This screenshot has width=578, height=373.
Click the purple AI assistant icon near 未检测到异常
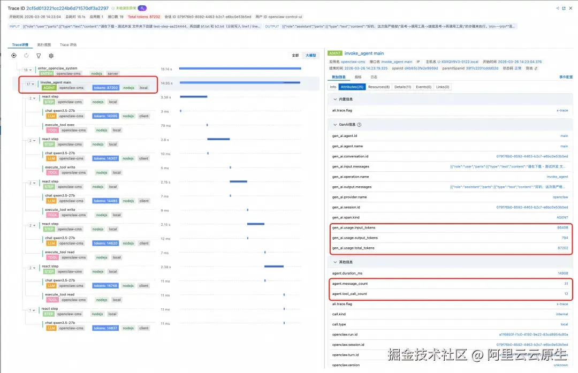[x=141, y=8]
